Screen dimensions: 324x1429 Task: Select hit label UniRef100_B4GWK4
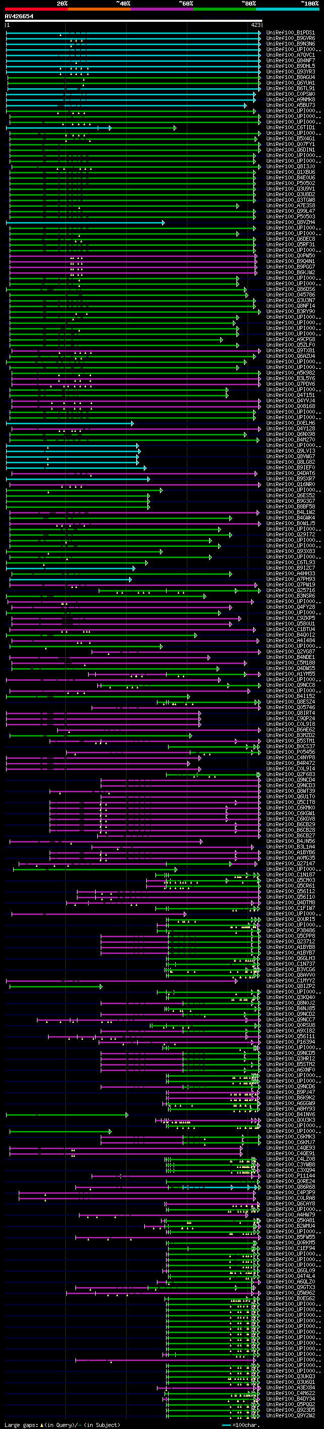[290, 518]
